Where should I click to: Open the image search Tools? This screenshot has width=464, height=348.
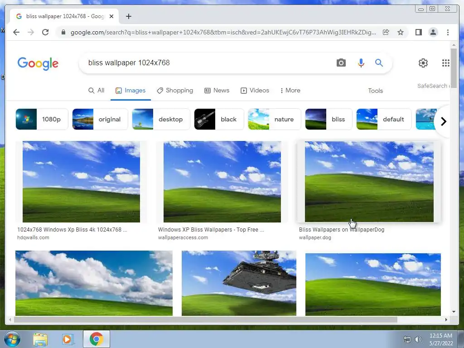(375, 91)
